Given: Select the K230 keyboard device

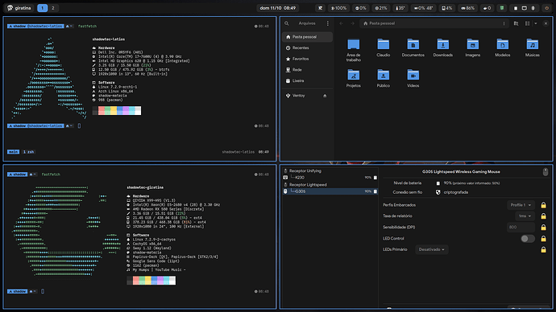Looking at the screenshot, I should click(x=330, y=178).
